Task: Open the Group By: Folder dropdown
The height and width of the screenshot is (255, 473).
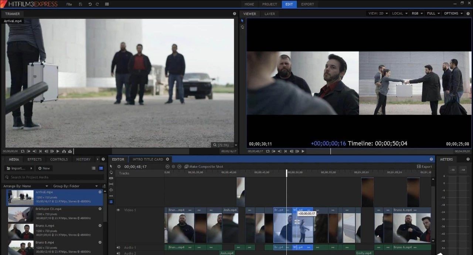Action: [x=76, y=186]
